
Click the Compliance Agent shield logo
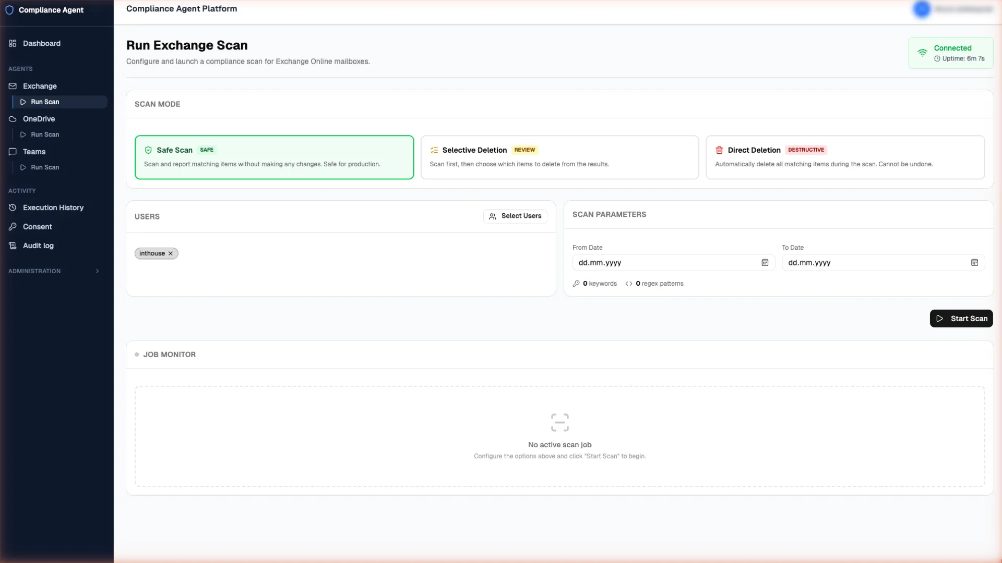9,10
